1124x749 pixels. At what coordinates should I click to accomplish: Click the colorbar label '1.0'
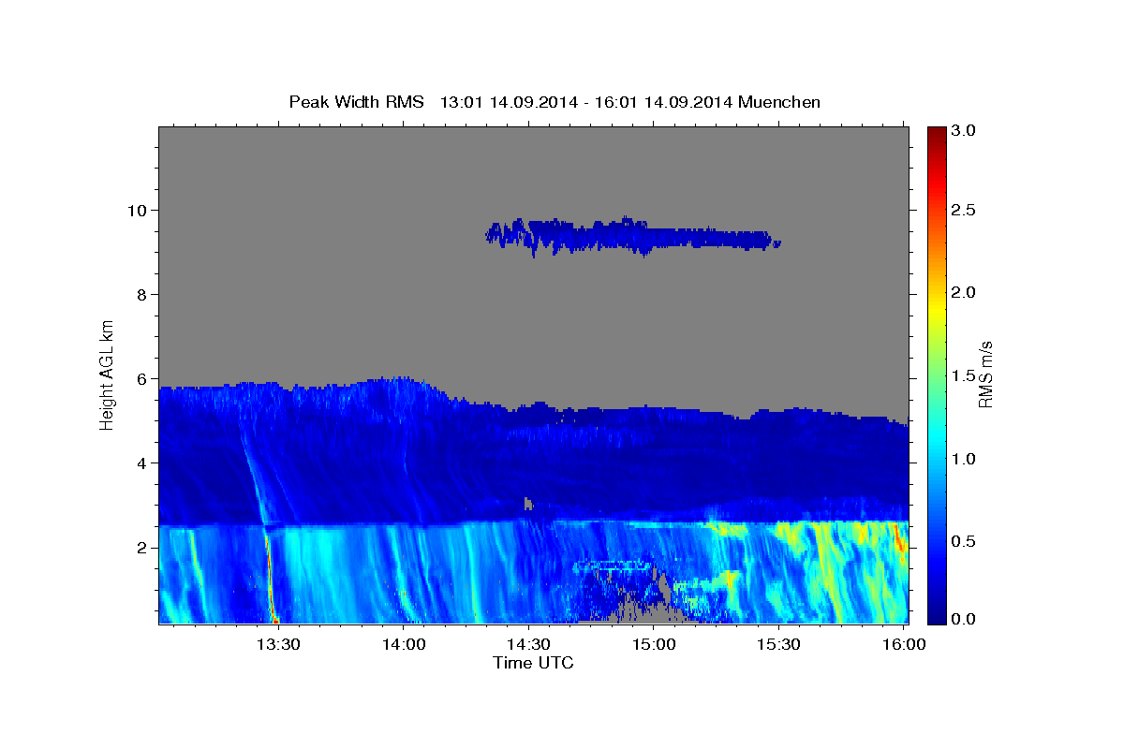pyautogui.click(x=965, y=459)
